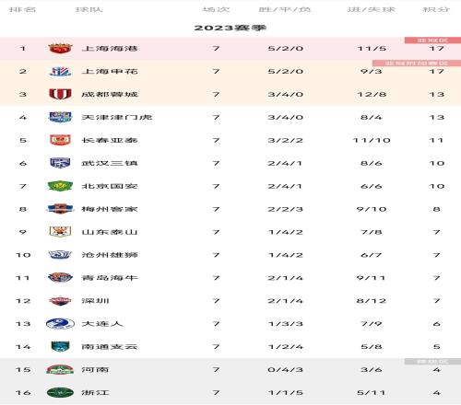Open the 成都蓉城 club badge
The width and height of the screenshot is (461, 405).
pyautogui.click(x=60, y=94)
